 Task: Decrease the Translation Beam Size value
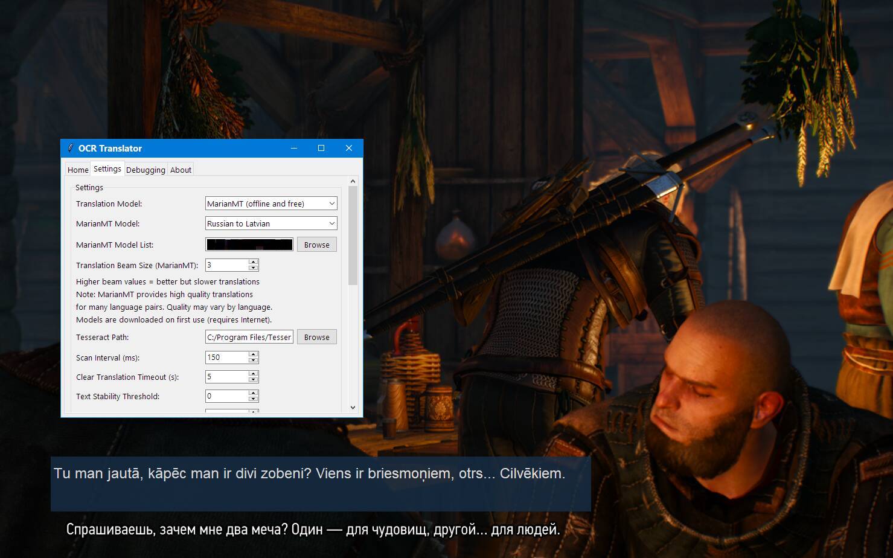click(254, 268)
